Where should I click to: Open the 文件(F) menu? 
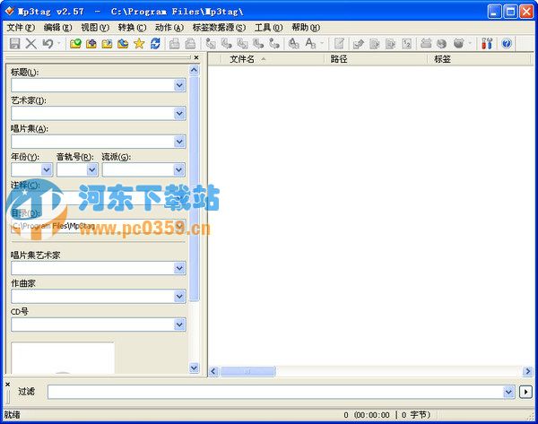pos(21,28)
